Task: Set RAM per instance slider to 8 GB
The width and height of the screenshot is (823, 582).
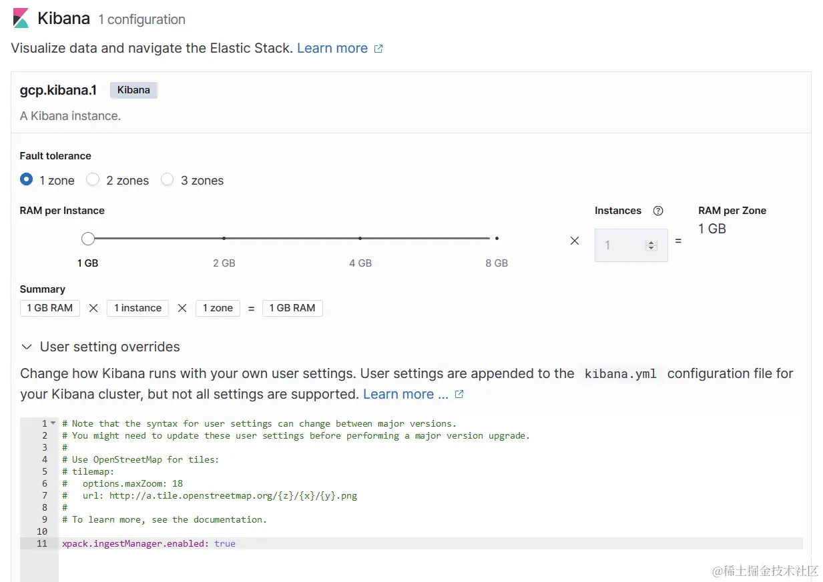Action: pyautogui.click(x=497, y=238)
